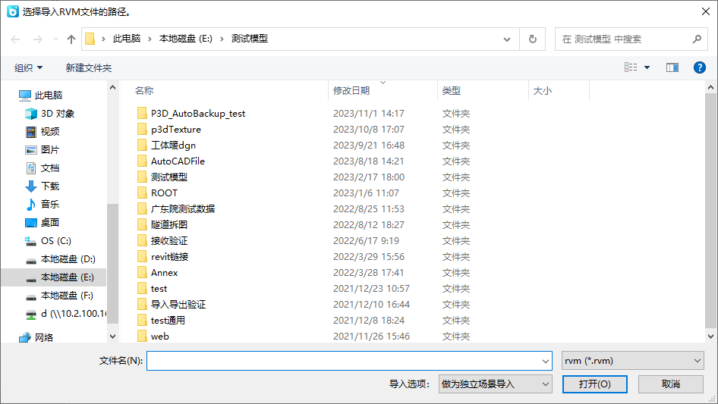
Task: Expand chevron after 本地磁盘 (E:) in address bar
Action: [x=222, y=39]
